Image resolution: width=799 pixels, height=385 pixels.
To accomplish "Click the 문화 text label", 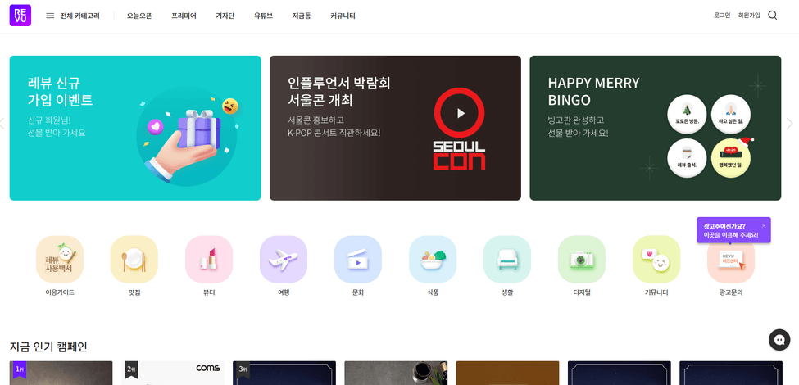I will 358,292.
